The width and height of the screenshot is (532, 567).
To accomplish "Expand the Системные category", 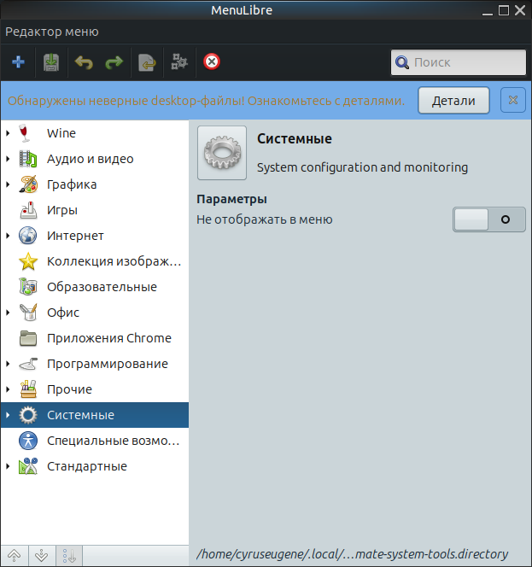I will (x=8, y=415).
